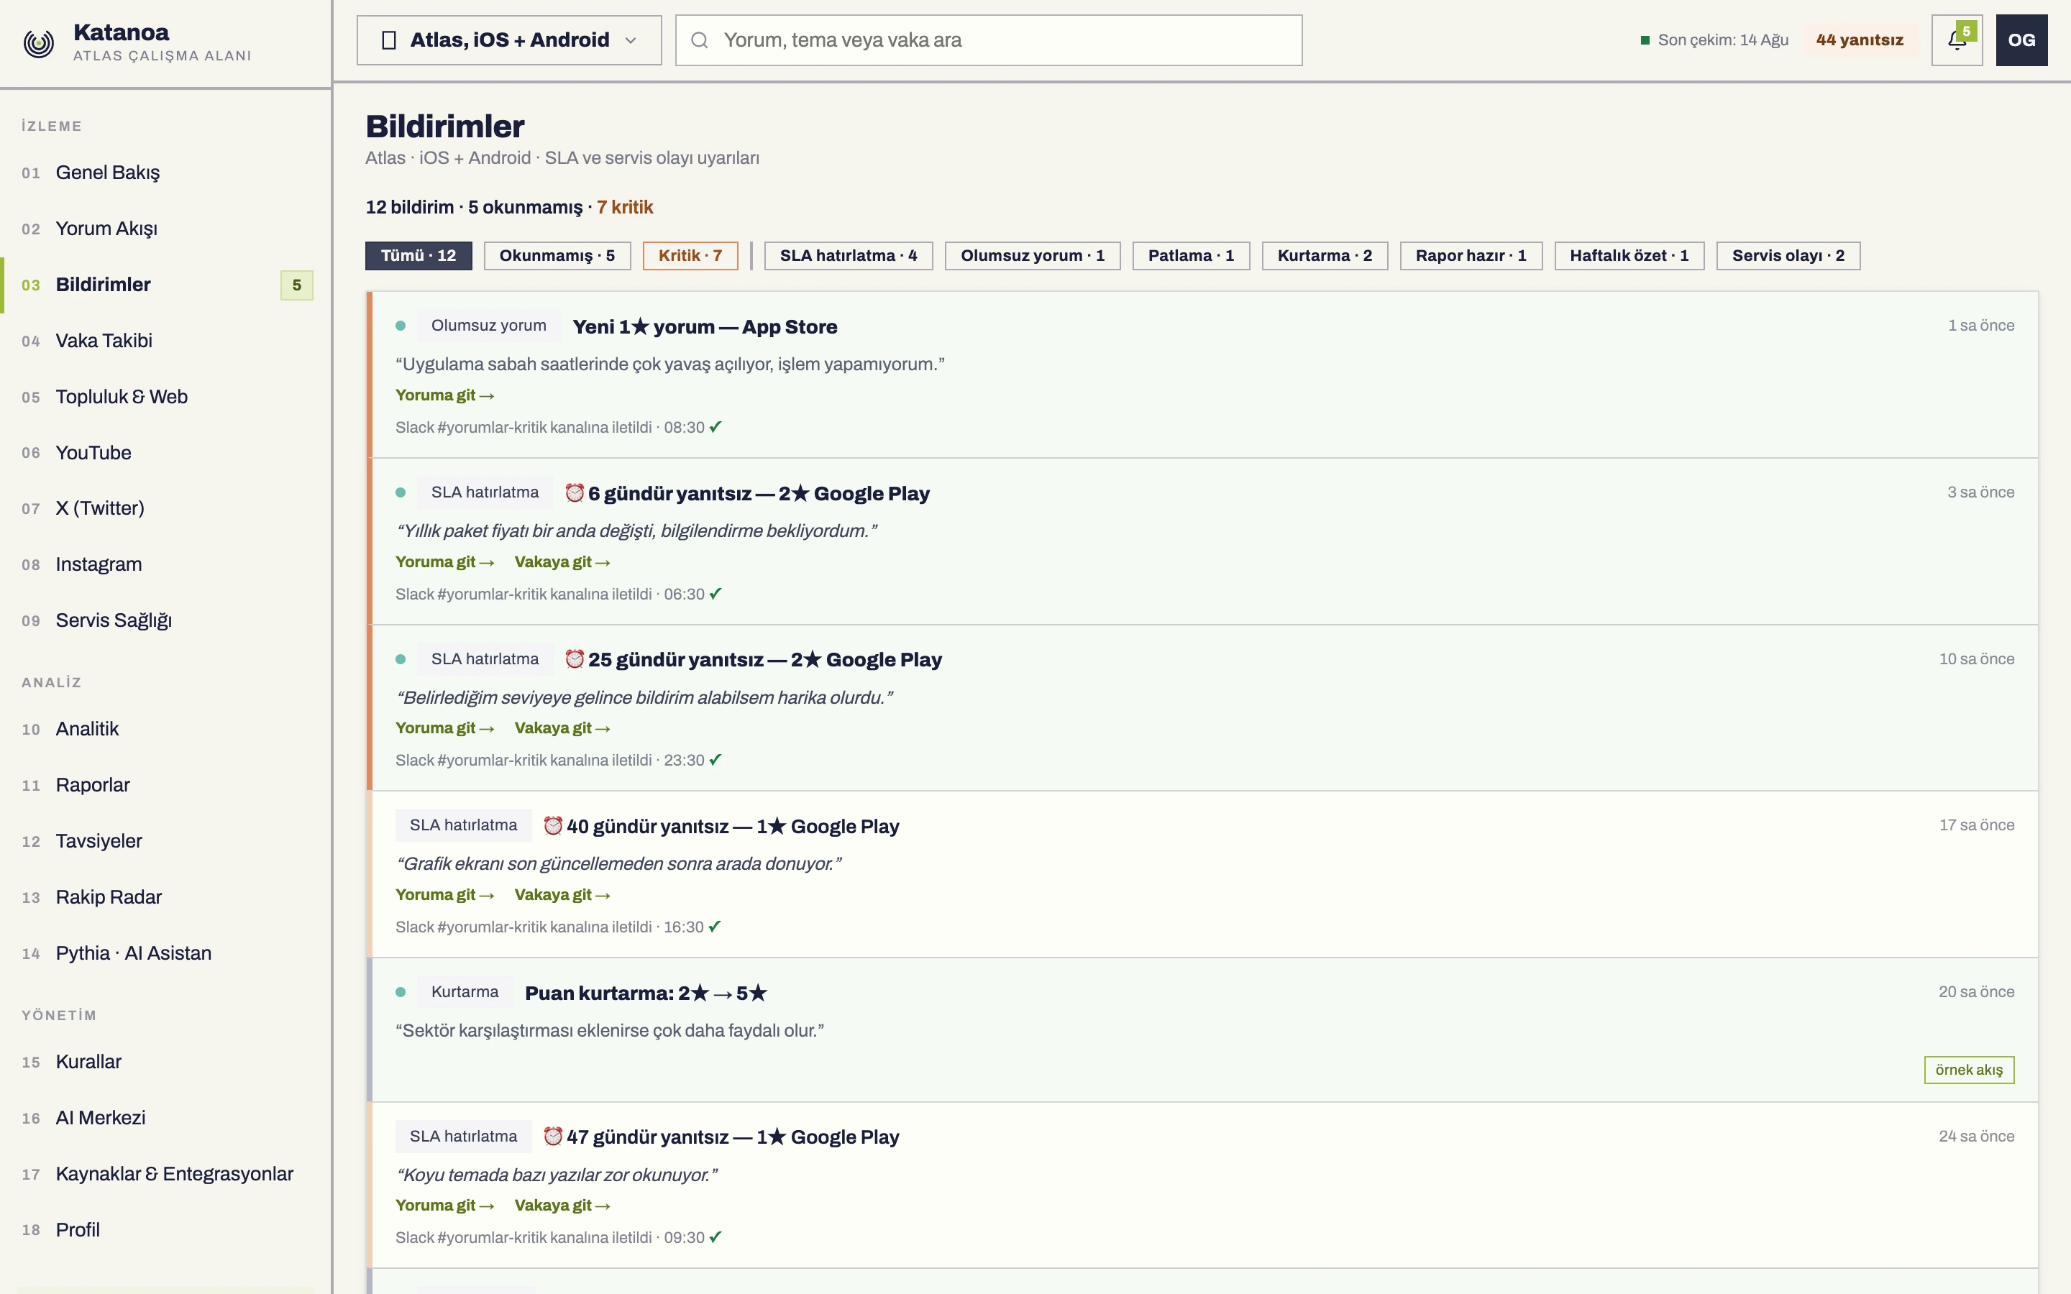Open Kurallar settings
Screen dimensions: 2071x1294
[x=166, y=1062]
